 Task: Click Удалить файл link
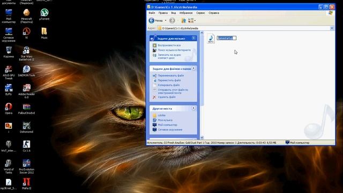167,97
